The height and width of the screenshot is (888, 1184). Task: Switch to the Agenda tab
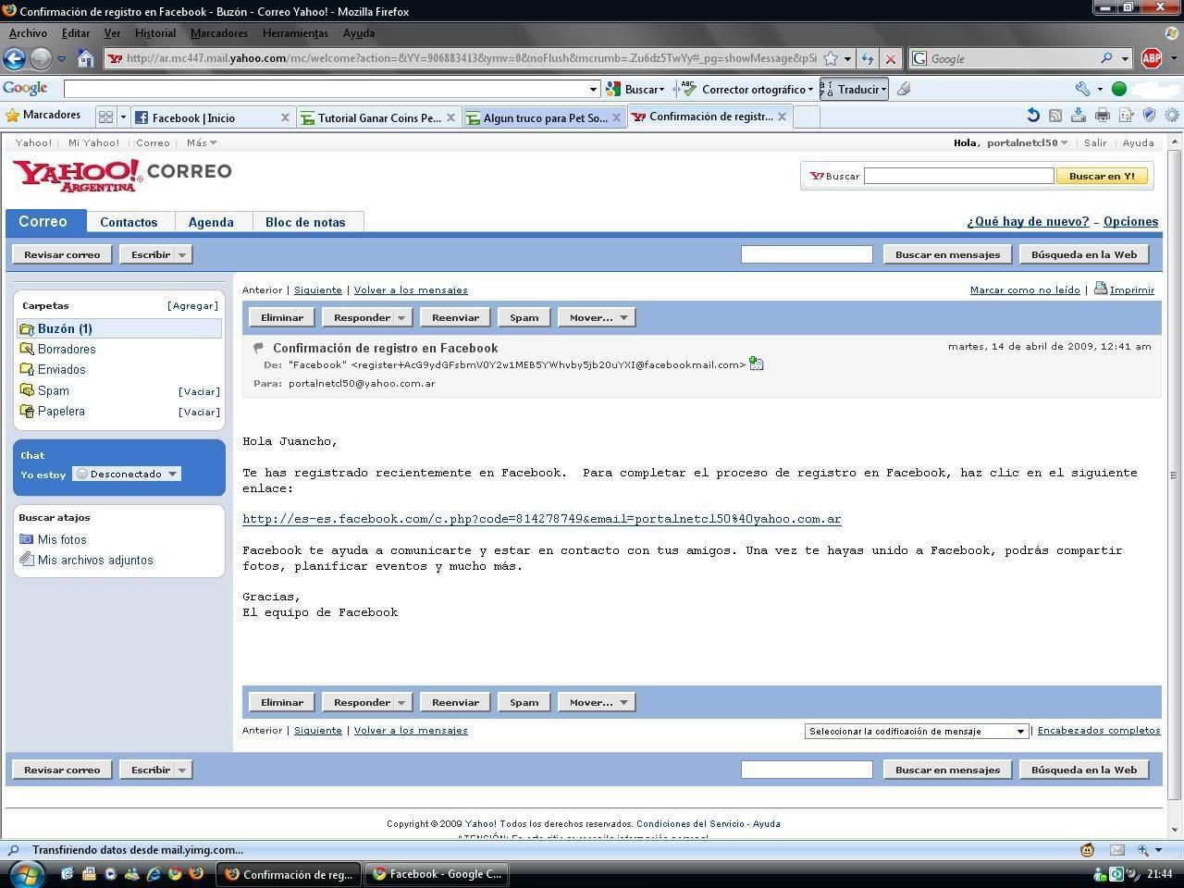pyautogui.click(x=211, y=222)
